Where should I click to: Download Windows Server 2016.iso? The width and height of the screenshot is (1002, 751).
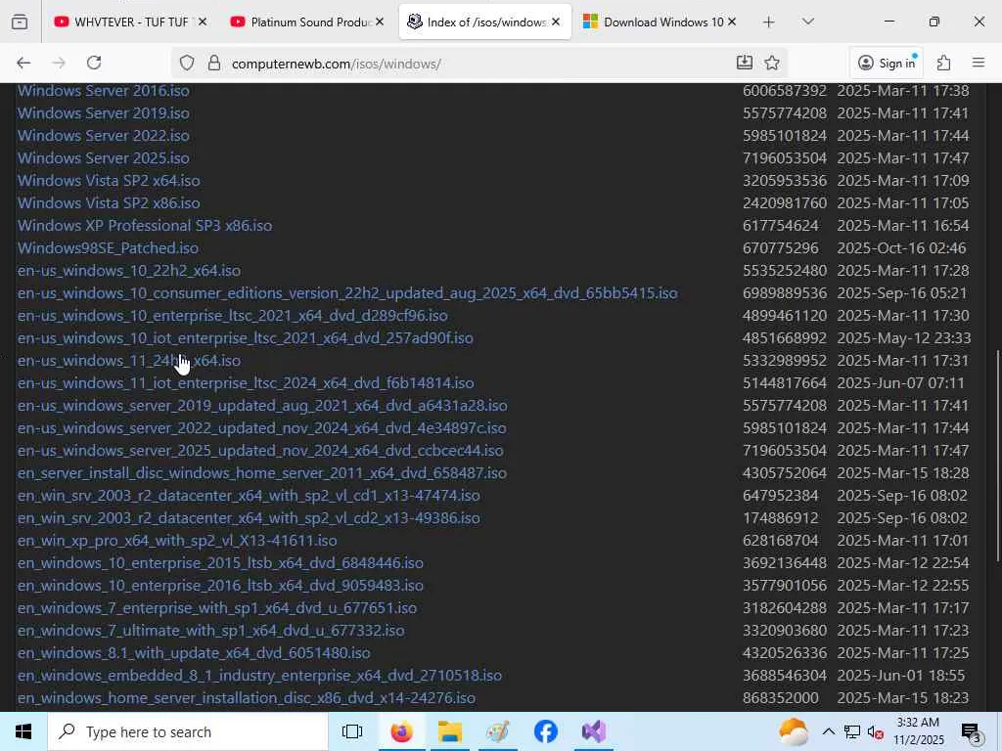coord(104,91)
